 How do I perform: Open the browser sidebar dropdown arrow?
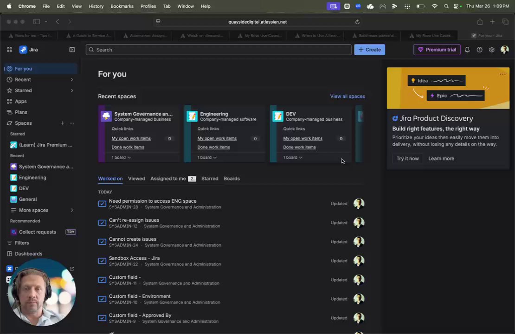point(45,22)
